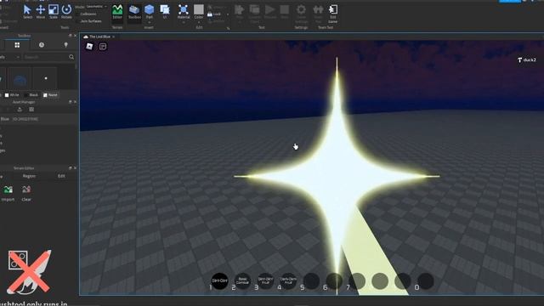Click the Color swatch in ribbon

click(199, 9)
